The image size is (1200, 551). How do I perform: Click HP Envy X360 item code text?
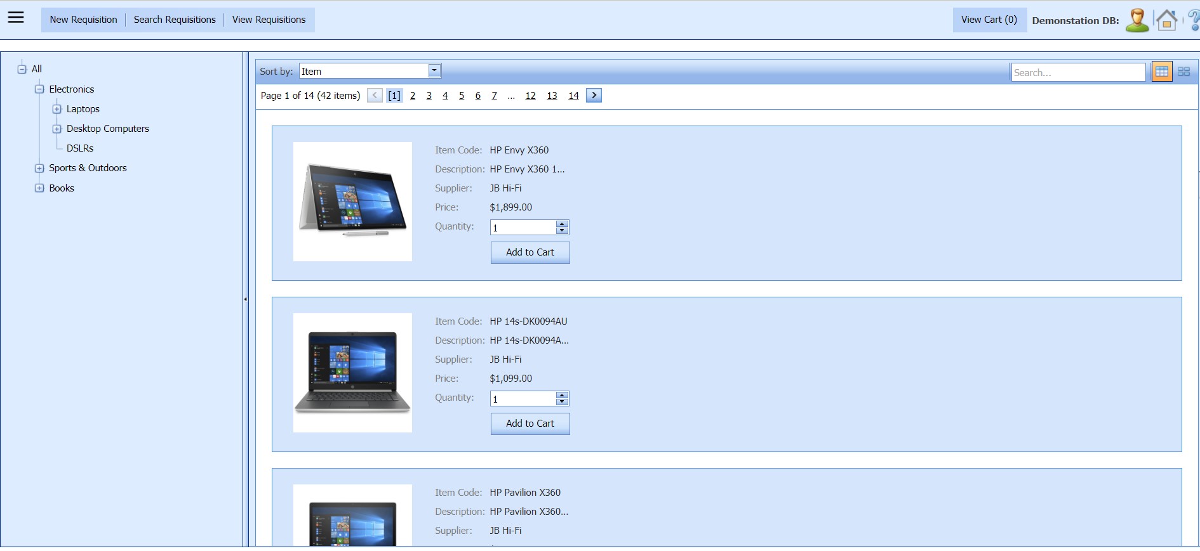tap(519, 150)
